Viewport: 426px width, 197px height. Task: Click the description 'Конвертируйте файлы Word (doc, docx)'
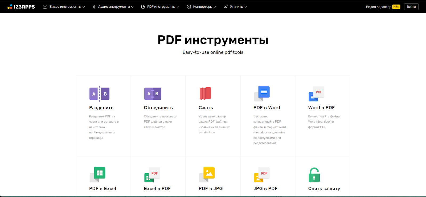coord(324,122)
